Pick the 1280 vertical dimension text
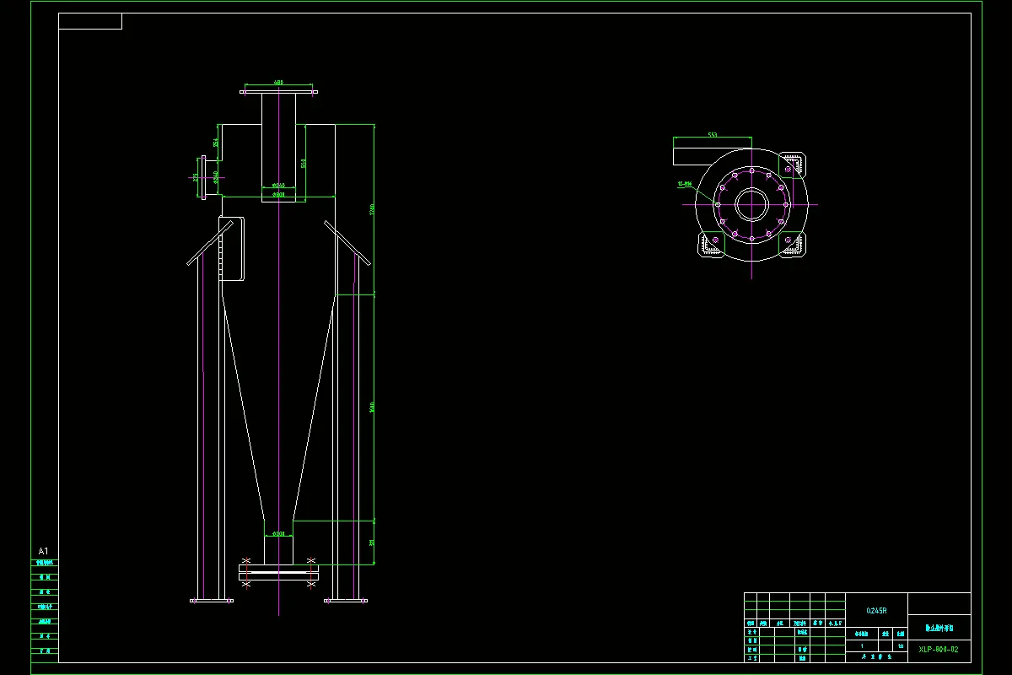The height and width of the screenshot is (675, 1012). click(x=372, y=208)
